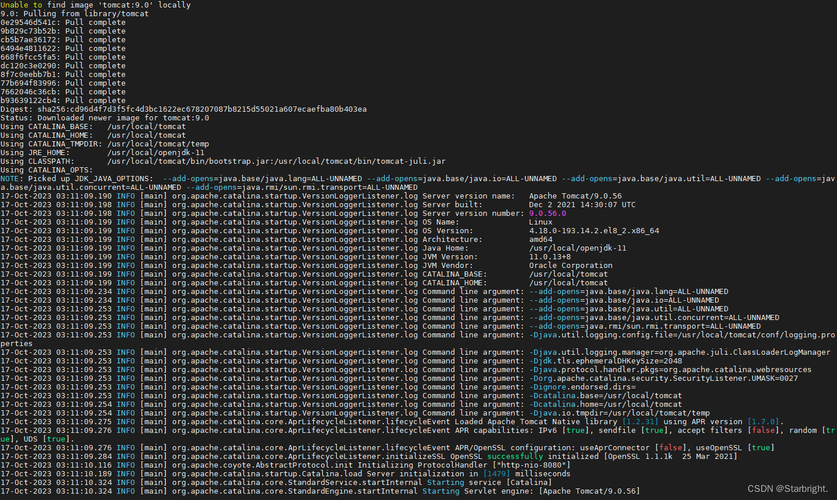Click layer ID "b93639122cb4" pull line

[x=63, y=100]
